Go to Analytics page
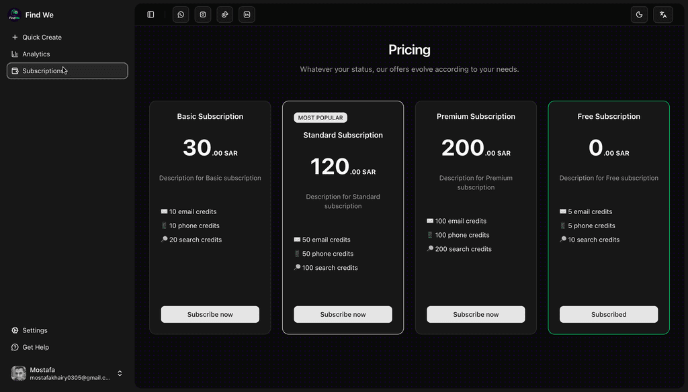Viewport: 688px width, 392px height. [x=36, y=54]
